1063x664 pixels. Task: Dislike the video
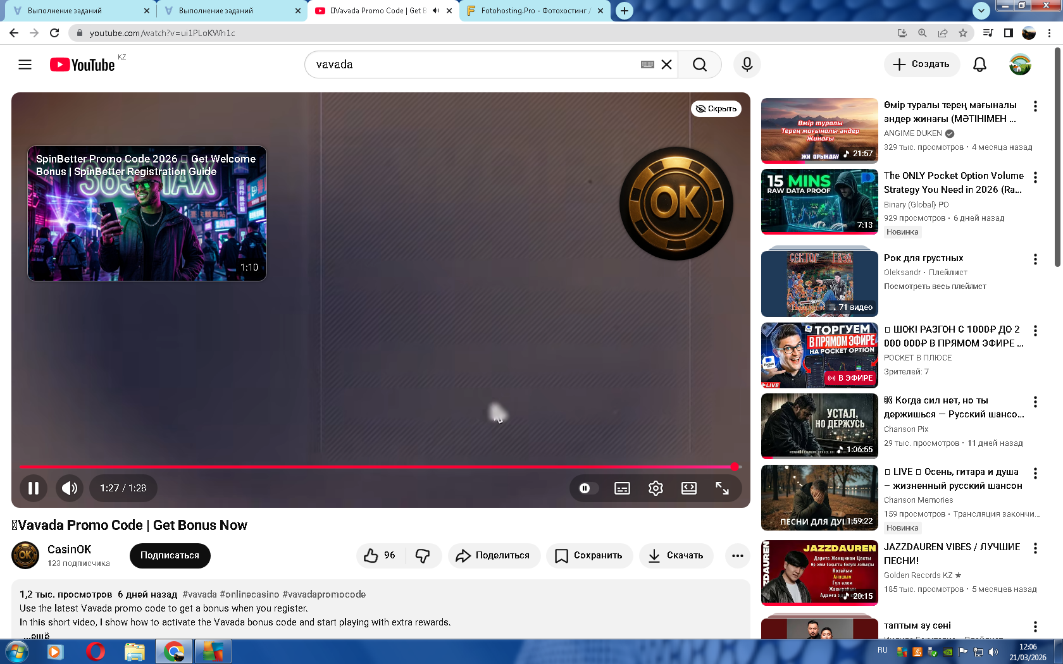(x=423, y=555)
